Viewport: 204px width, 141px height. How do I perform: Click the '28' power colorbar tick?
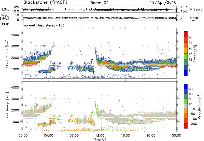tap(190, 37)
